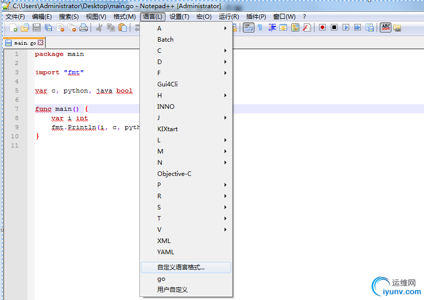Click the folder icon after spell check
The height and width of the screenshot is (300, 424).
397,27
